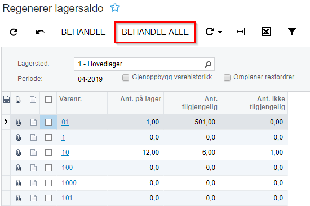This screenshot has height=206, width=310.
Task: Click the Periode field 04-2019
Action: (94, 79)
